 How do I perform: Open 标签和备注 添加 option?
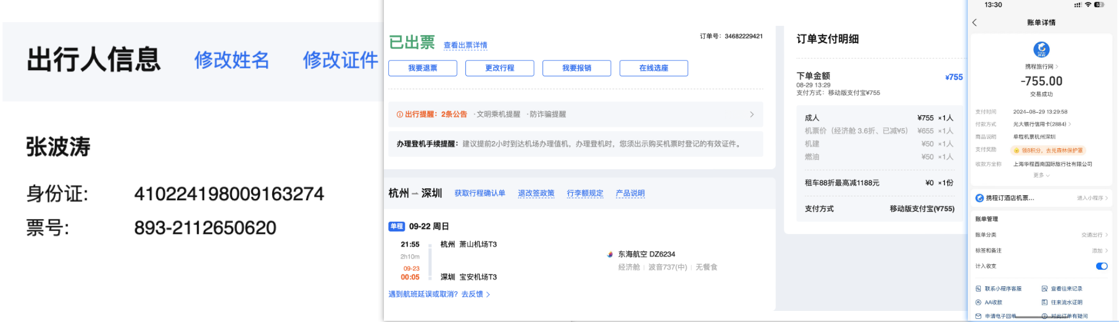pyautogui.click(x=1099, y=251)
